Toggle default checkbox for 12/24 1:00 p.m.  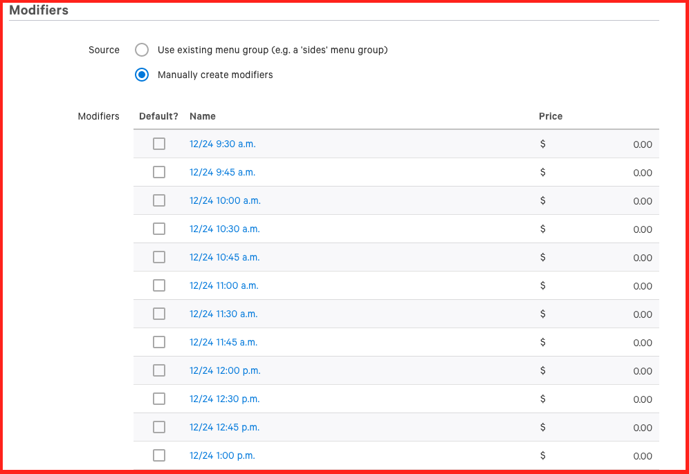159,455
